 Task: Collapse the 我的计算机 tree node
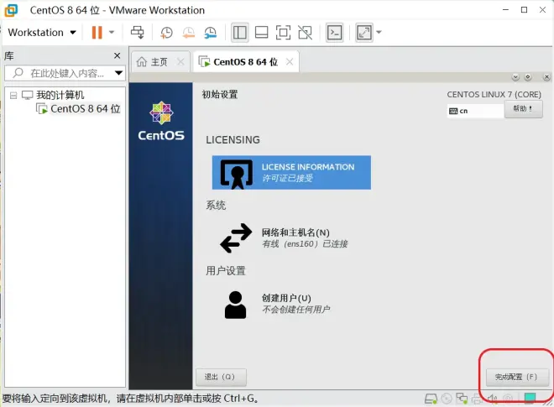13,95
